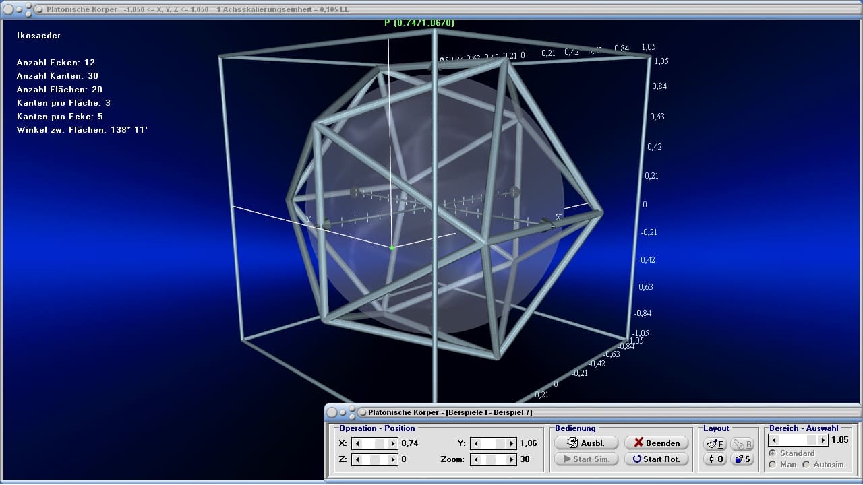Click the Zoom slider track

tap(494, 459)
